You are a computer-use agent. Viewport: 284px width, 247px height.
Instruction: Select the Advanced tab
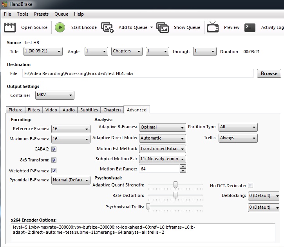[137, 110]
